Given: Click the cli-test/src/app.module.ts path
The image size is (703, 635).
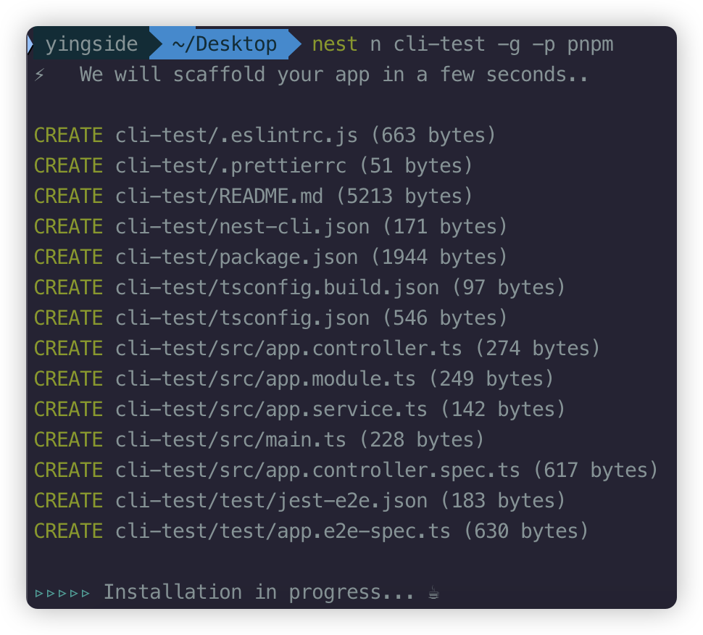Looking at the screenshot, I should pos(265,379).
